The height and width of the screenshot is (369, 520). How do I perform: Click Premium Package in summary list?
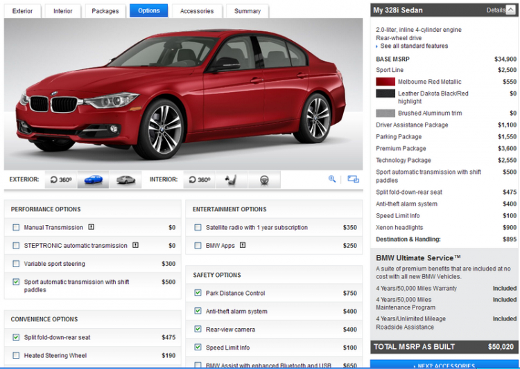click(x=401, y=148)
